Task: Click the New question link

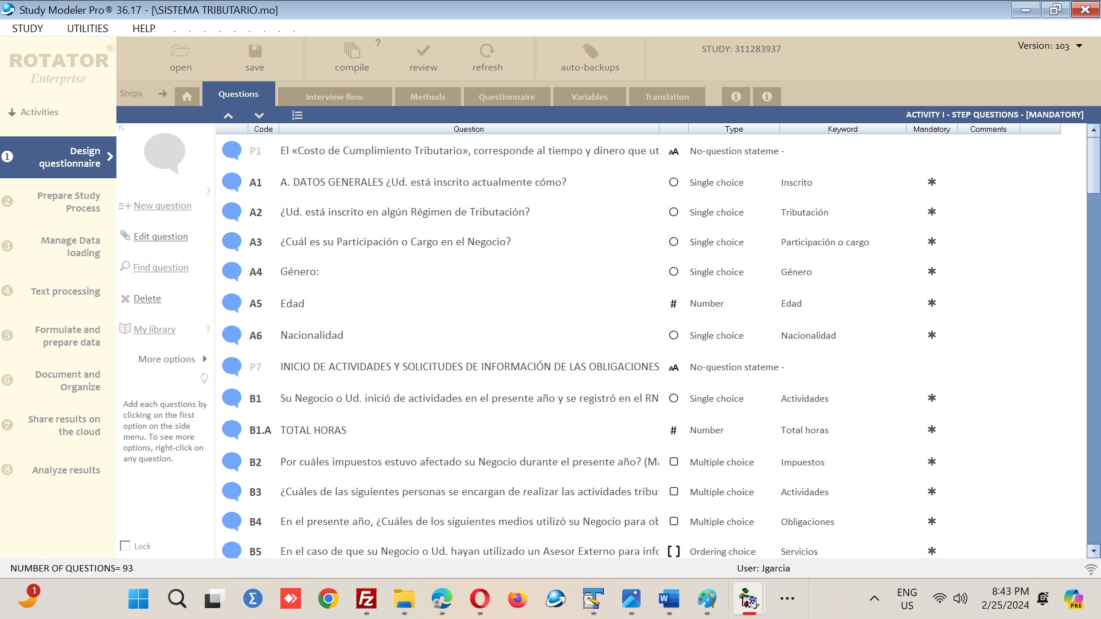Action: coord(162,206)
